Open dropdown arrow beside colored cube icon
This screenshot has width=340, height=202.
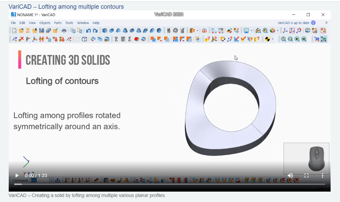coord(278,31)
